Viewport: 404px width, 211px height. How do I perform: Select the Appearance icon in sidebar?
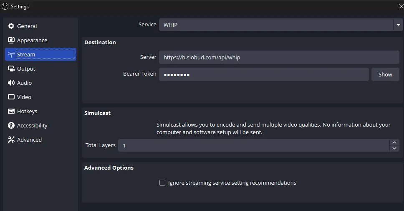click(11, 40)
